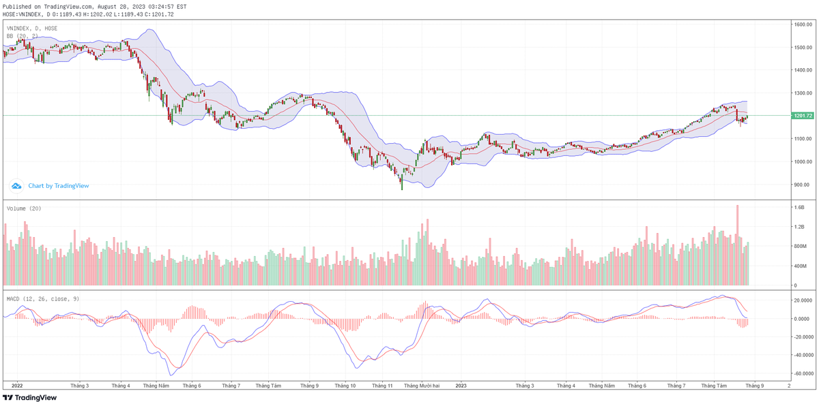
Task: Click the TradingView logo at bottom left
Action: click(29, 398)
